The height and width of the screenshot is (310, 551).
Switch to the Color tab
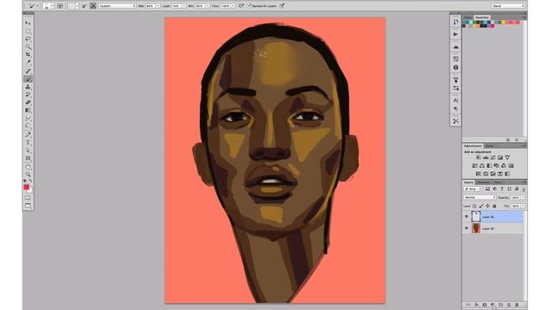(467, 17)
